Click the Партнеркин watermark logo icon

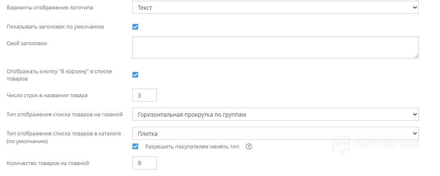click(341, 145)
